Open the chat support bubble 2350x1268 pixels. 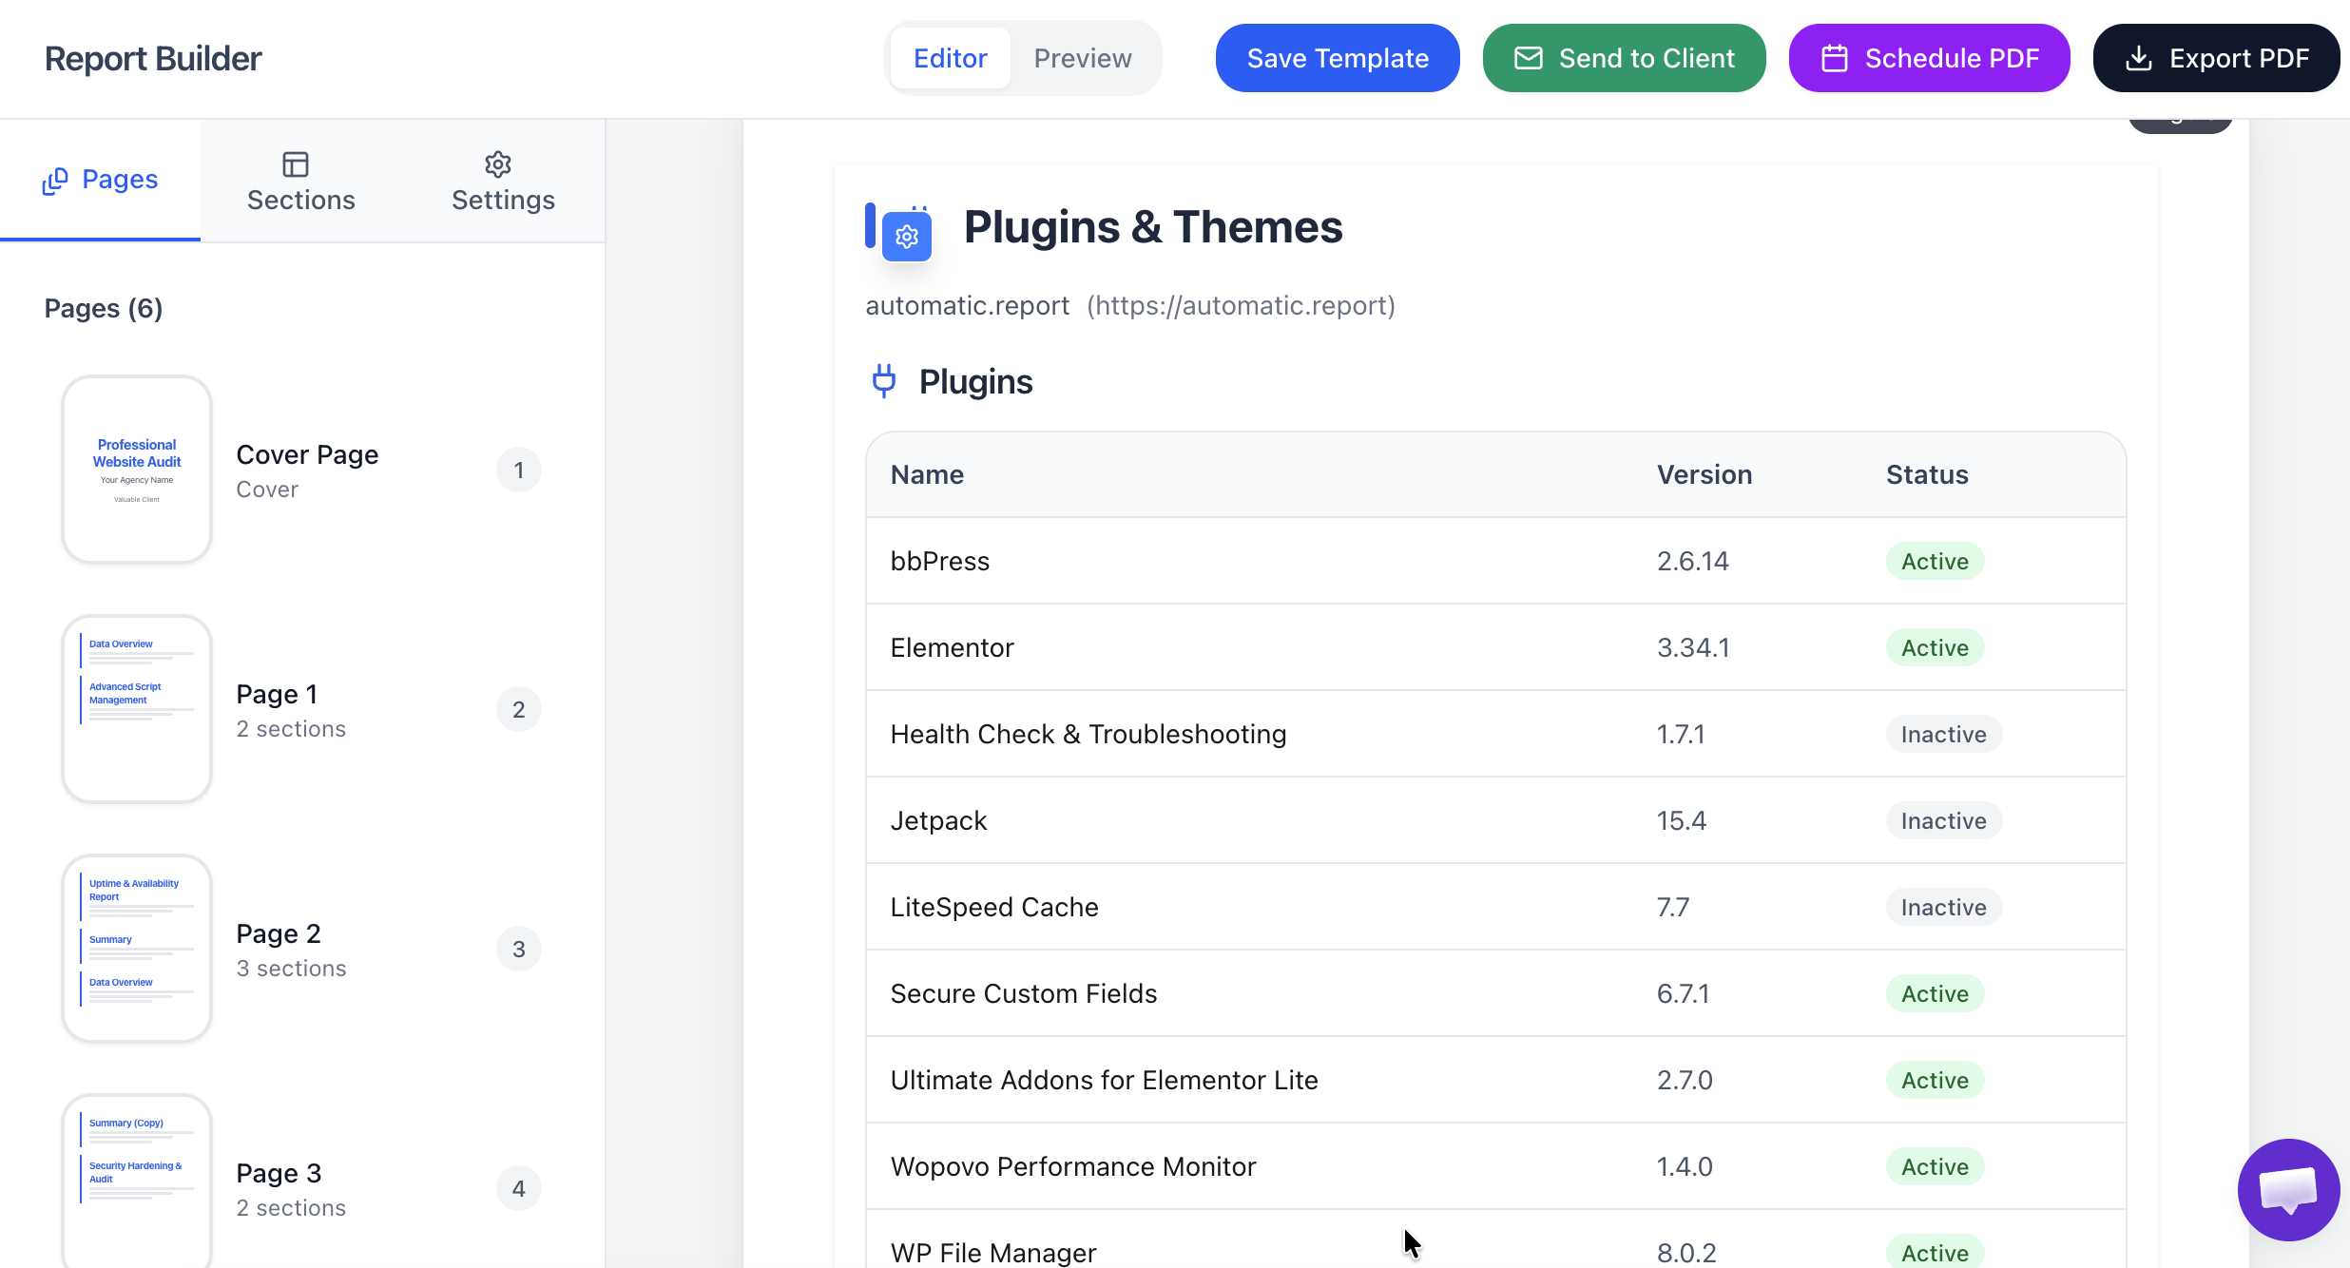click(2288, 1190)
